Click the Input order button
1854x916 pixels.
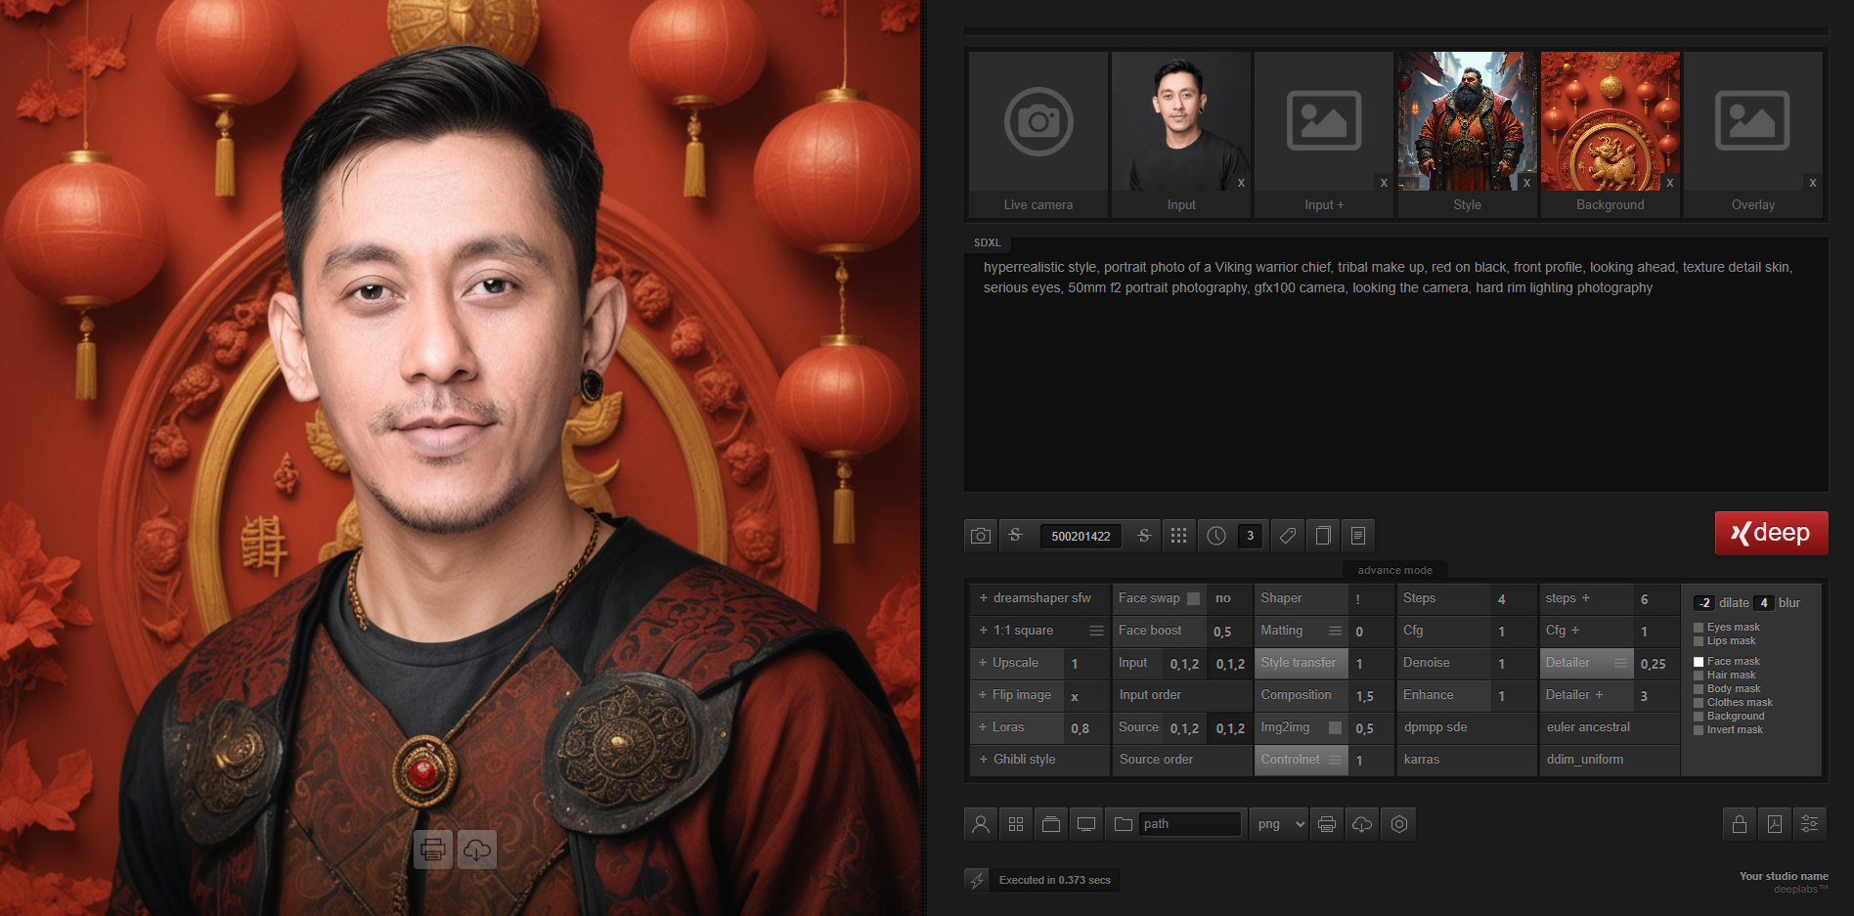(1182, 695)
